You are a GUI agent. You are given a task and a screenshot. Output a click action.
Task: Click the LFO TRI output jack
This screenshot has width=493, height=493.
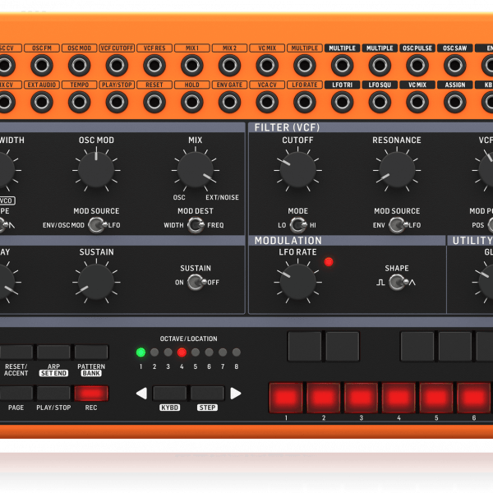(x=342, y=101)
